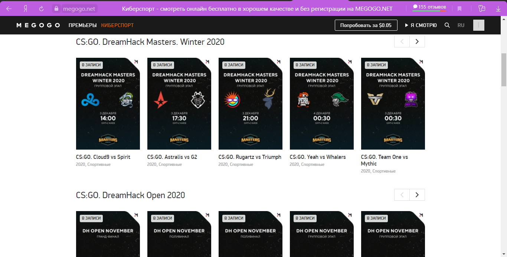The height and width of the screenshot is (257, 507).
Task: Open the Cloud9 vs Spirit match thumbnail
Action: coord(108,104)
